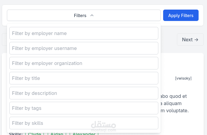Click the job description text excerpt
The height and width of the screenshot is (135, 207).
pyautogui.click(x=175, y=103)
